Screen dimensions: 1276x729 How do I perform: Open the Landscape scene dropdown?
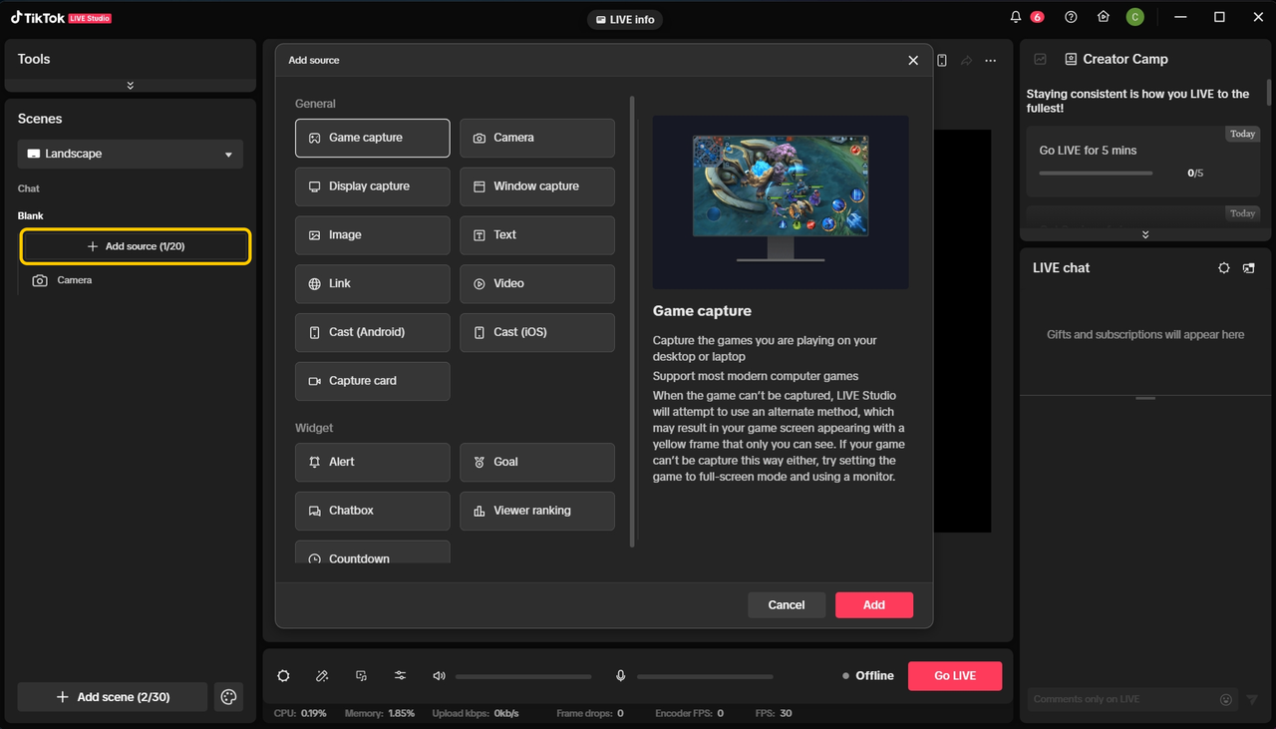click(x=131, y=155)
